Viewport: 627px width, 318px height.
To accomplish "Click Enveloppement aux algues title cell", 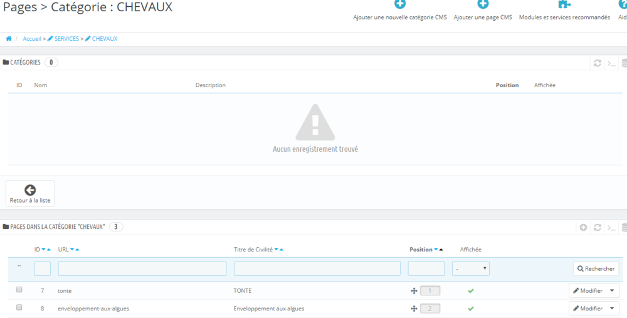I will tap(269, 309).
